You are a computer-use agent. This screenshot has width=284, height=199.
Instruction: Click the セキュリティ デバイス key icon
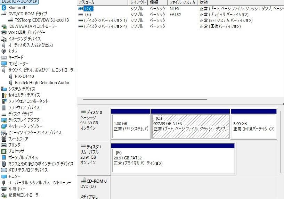(x=3, y=95)
